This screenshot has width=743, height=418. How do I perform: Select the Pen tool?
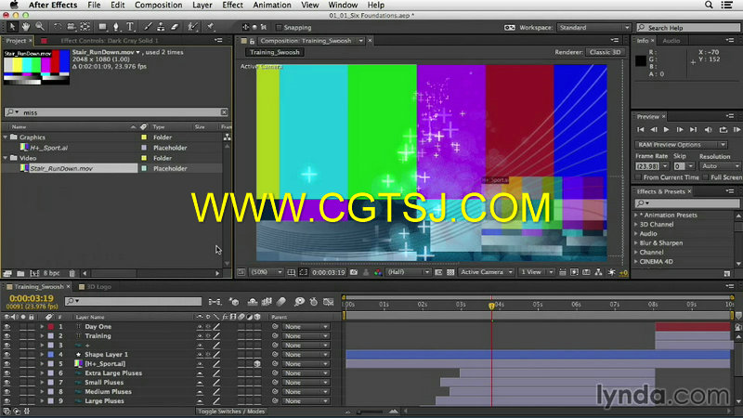click(116, 27)
